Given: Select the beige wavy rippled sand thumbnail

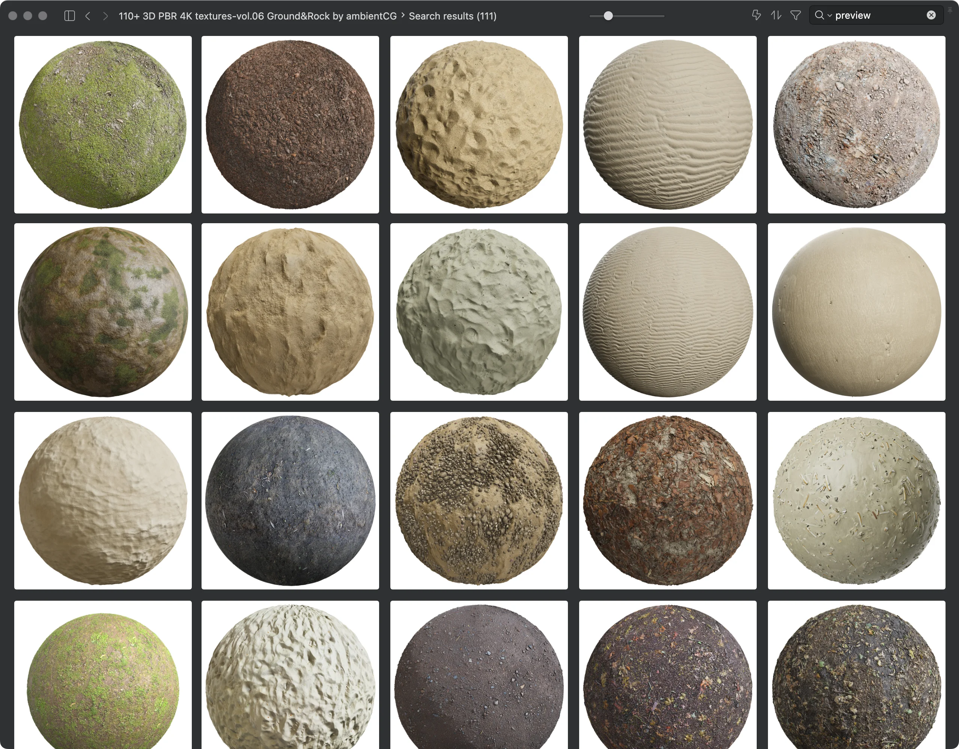Looking at the screenshot, I should click(668, 125).
